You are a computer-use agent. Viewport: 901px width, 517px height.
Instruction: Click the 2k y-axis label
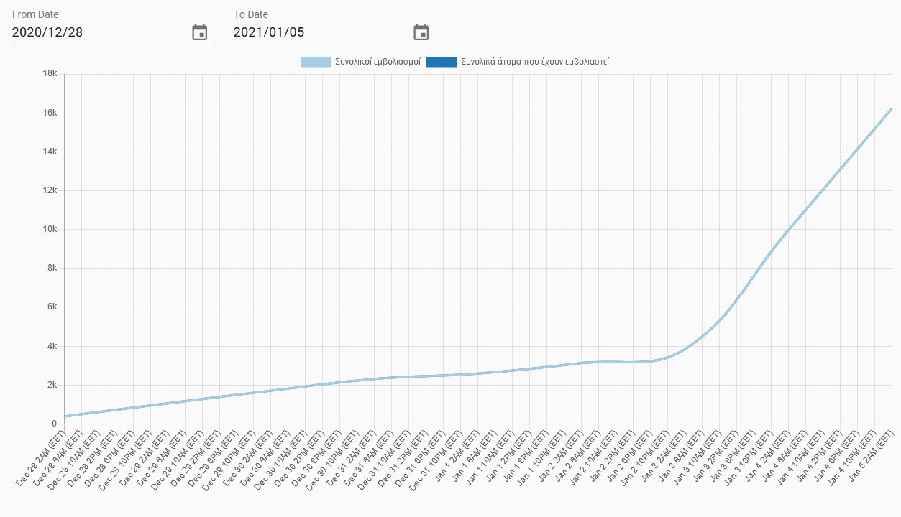coord(52,385)
